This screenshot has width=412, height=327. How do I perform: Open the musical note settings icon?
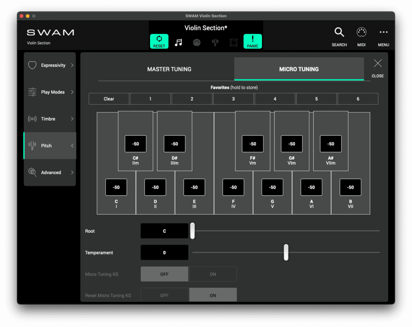178,42
